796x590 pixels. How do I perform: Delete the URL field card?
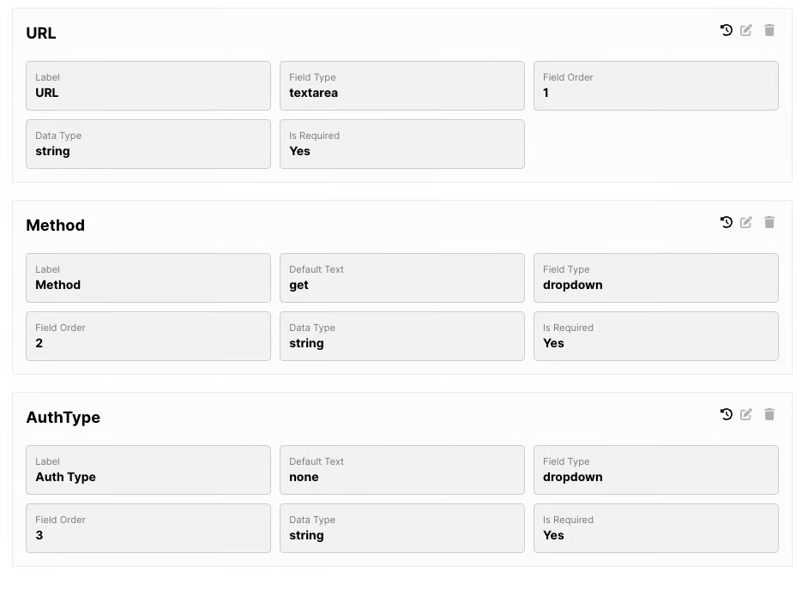click(769, 30)
